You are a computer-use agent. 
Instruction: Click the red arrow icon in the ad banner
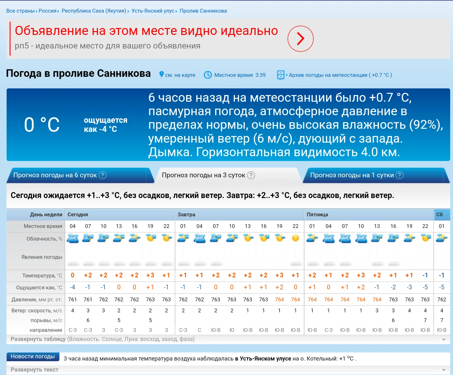point(300,39)
